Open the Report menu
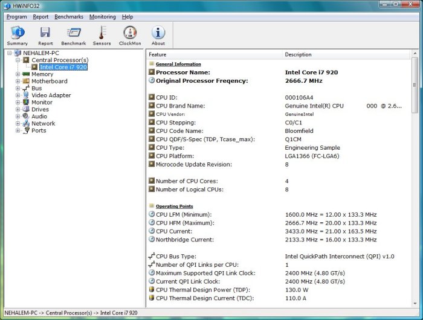This screenshot has width=423, height=320. 40,17
